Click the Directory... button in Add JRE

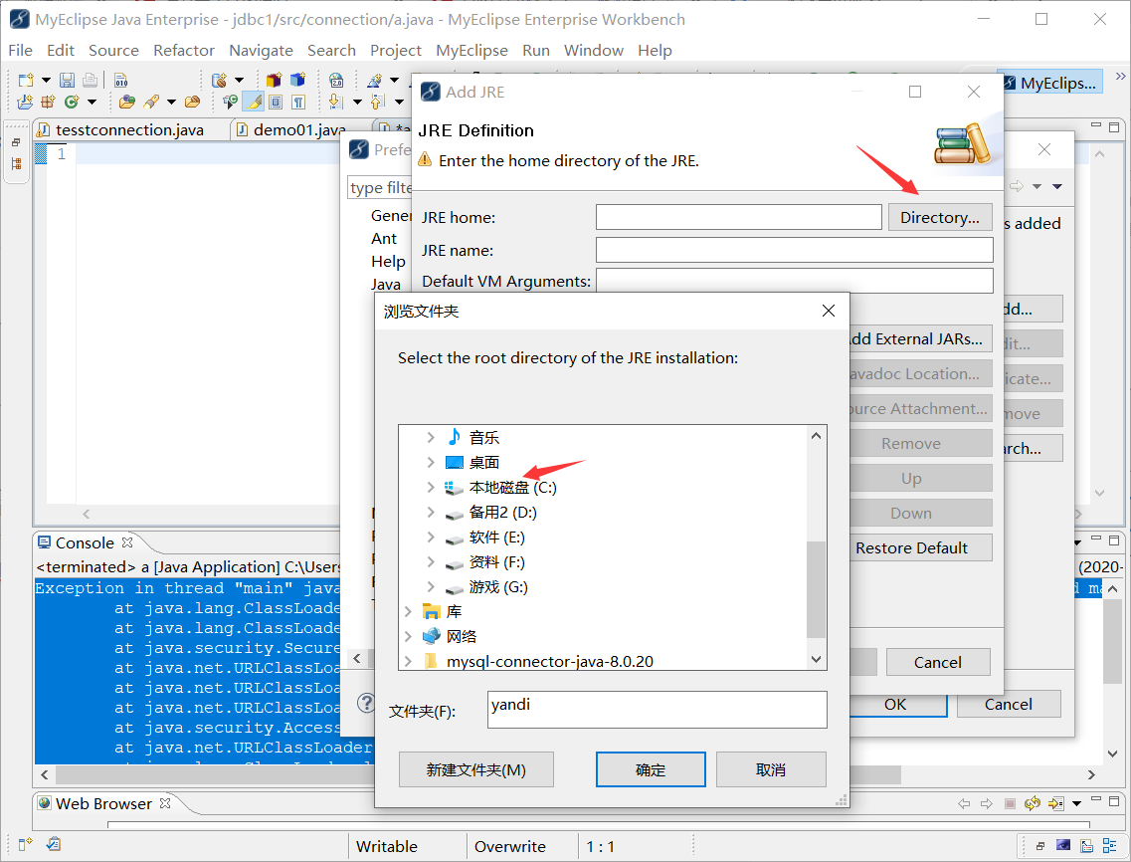coord(939,216)
